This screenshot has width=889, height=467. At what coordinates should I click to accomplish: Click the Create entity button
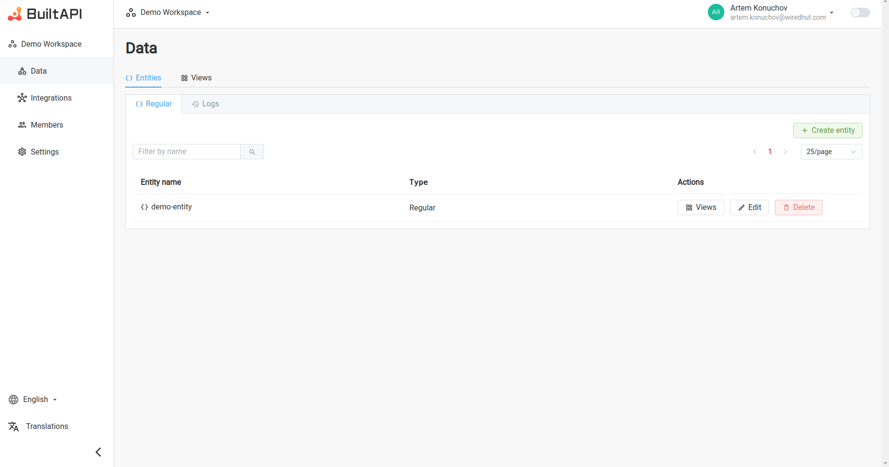coord(828,130)
